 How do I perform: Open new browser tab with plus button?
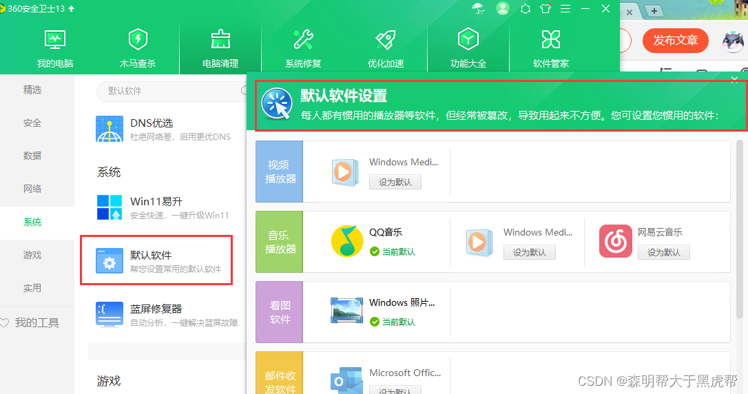pos(654,11)
